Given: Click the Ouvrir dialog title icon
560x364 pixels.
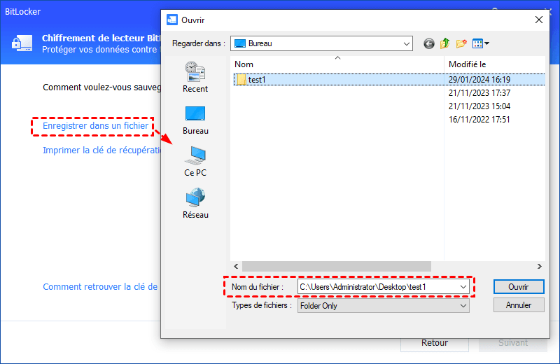Looking at the screenshot, I should 172,20.
